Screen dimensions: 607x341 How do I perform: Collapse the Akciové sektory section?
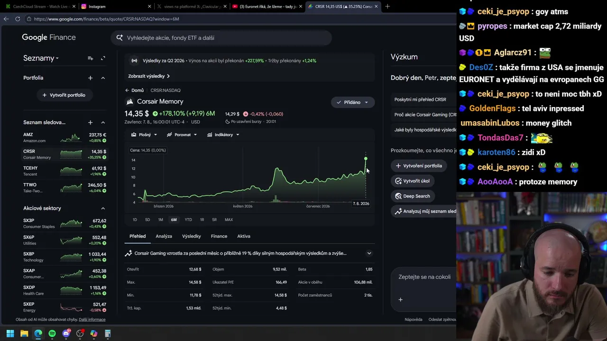[103, 208]
